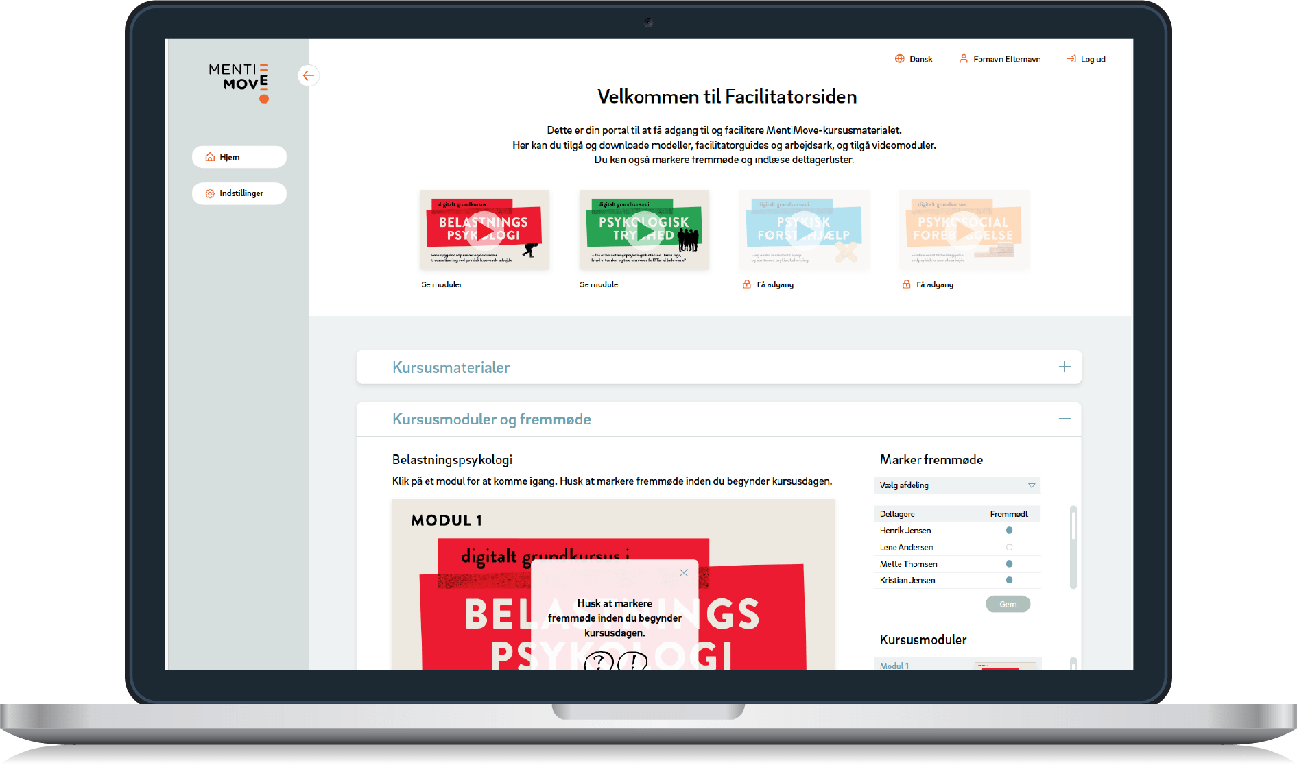
Task: Select Modul 1 in the Kursusmoduler list
Action: click(x=957, y=665)
